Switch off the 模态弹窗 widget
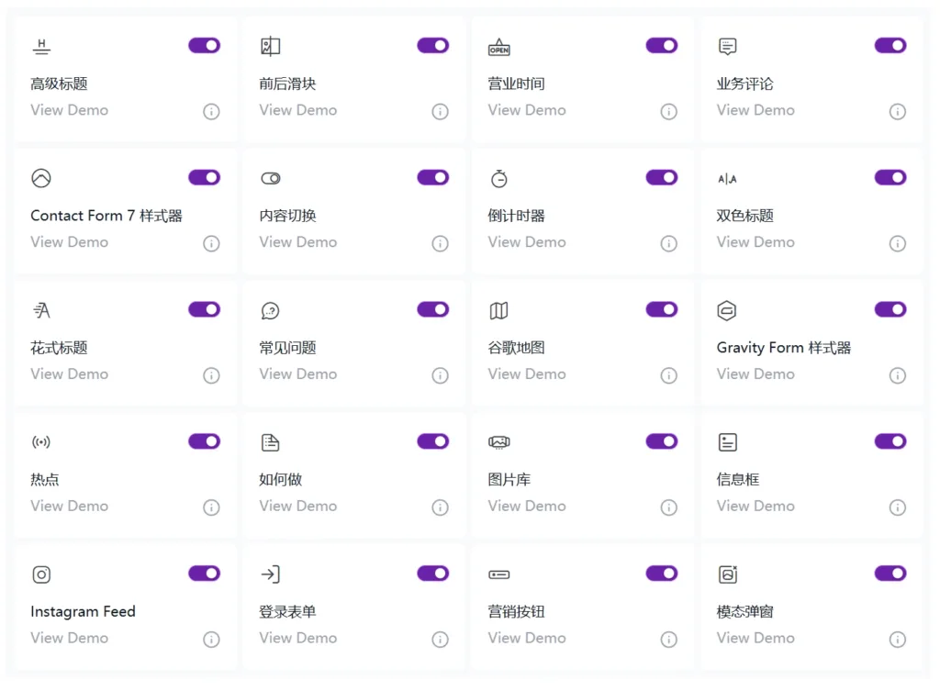Screen dimensions: 940x691 [890, 574]
